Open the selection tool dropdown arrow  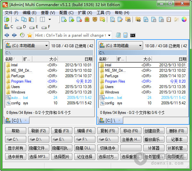click(x=50, y=19)
